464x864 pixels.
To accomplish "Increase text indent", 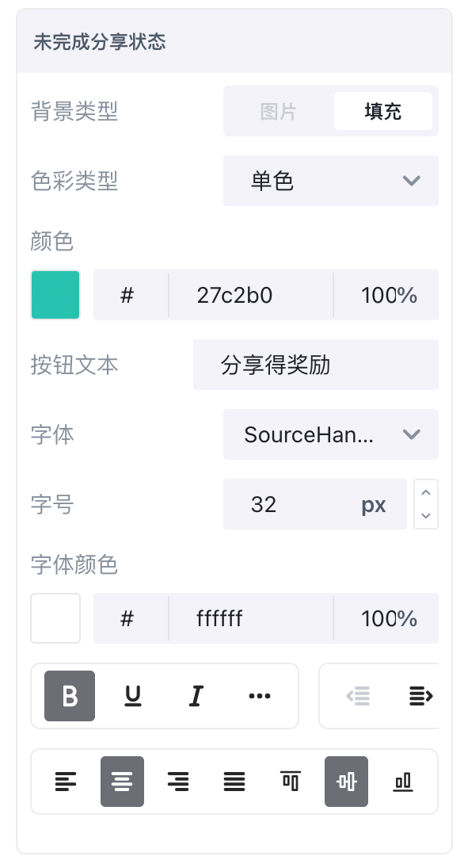I will [421, 695].
